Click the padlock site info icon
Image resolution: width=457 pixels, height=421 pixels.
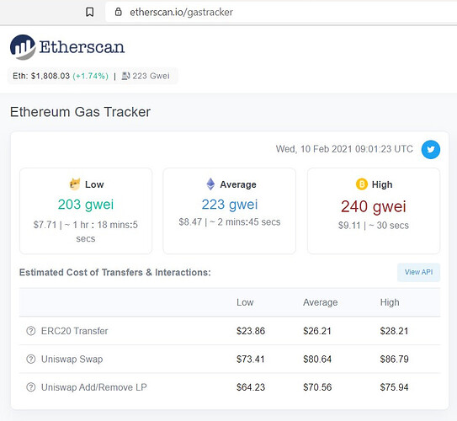(119, 12)
